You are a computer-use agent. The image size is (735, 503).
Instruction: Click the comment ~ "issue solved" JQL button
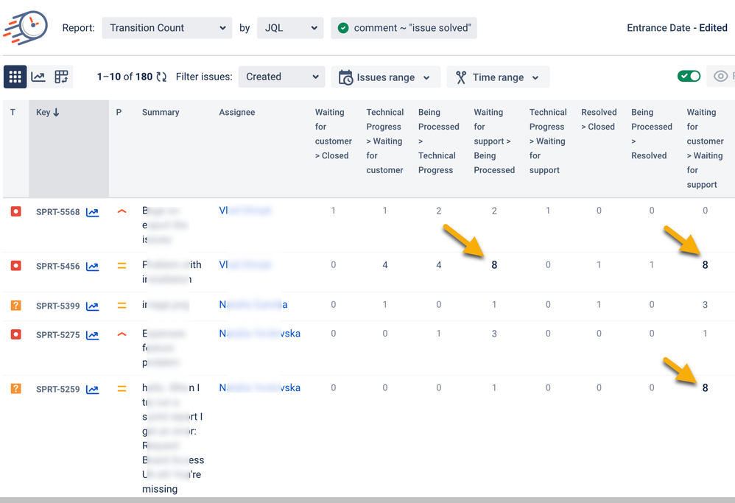404,28
